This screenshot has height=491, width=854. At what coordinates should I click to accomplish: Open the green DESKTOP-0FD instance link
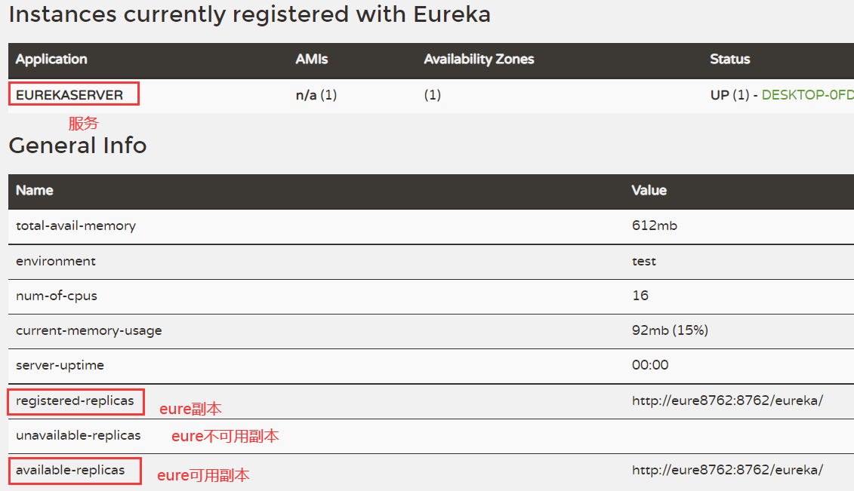[x=807, y=96]
